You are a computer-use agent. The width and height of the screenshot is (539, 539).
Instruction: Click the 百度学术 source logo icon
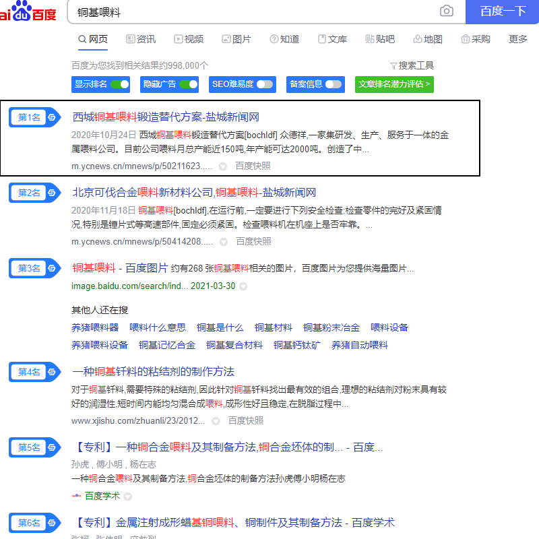point(76,496)
